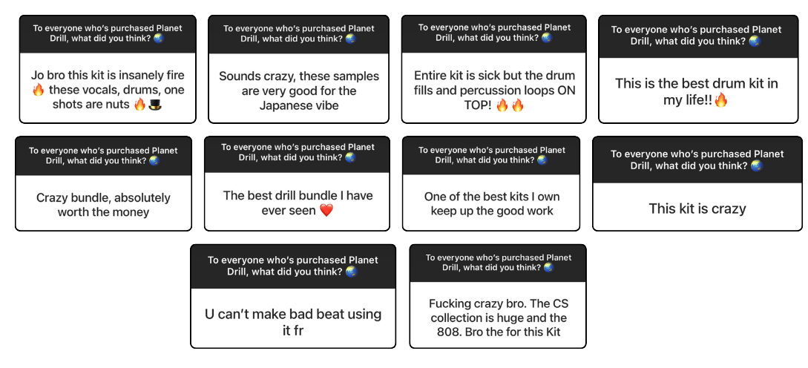
Task: Select the 'Sounds crazy, these samples' review card
Action: click(298, 69)
